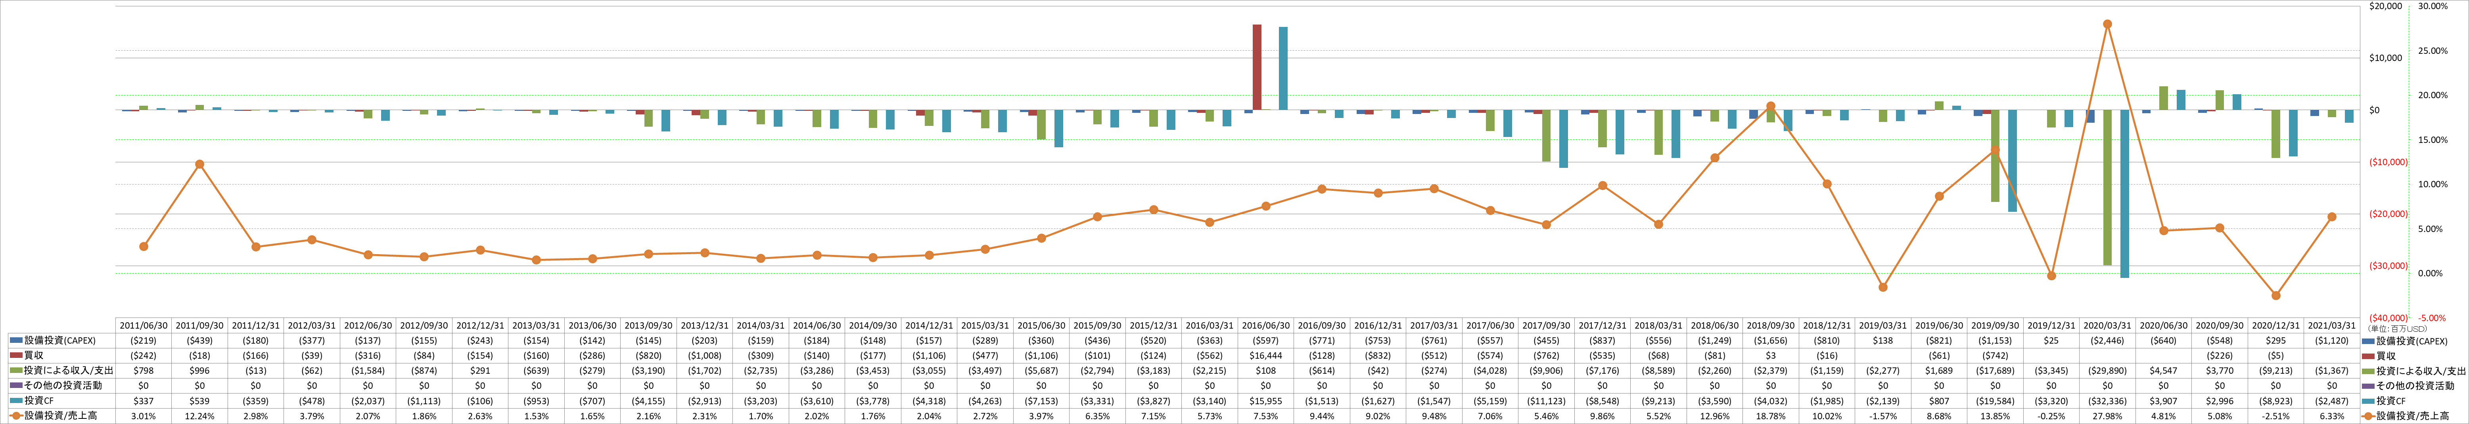Click the 15.00% secondary axis label
Viewport: 2469px width, 424px height.
pos(2433,140)
